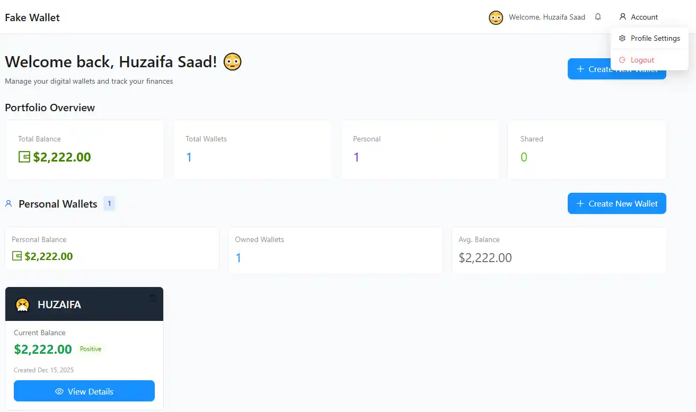This screenshot has width=696, height=412.
Task: Select the Total Wallets overview card
Action: tap(252, 150)
